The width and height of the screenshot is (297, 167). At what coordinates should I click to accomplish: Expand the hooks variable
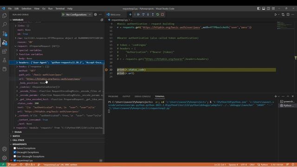coord(17,67)
